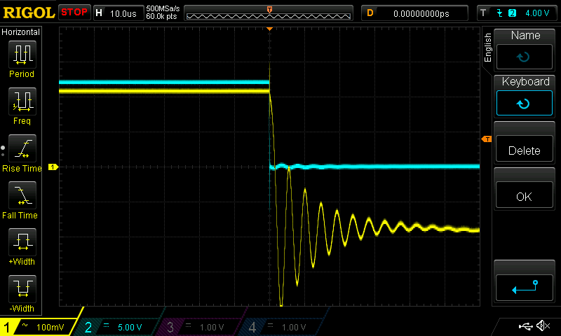
Task: Click the muted speaker sound icon
Action: pyautogui.click(x=543, y=325)
